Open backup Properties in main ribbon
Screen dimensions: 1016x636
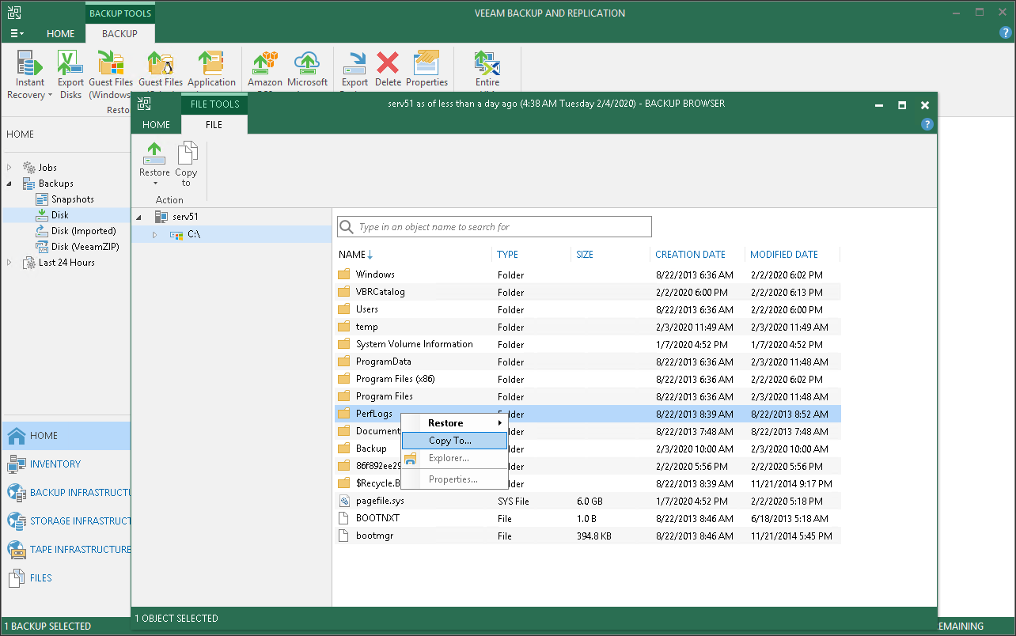427,63
